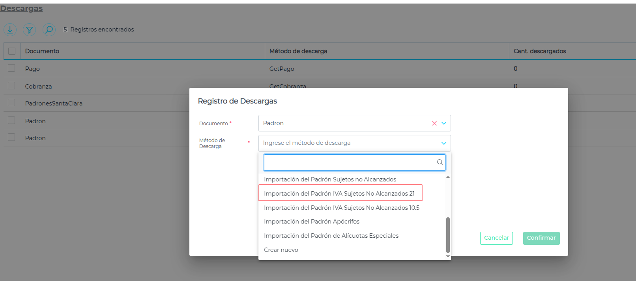Click the Cancelar button

coord(496,238)
